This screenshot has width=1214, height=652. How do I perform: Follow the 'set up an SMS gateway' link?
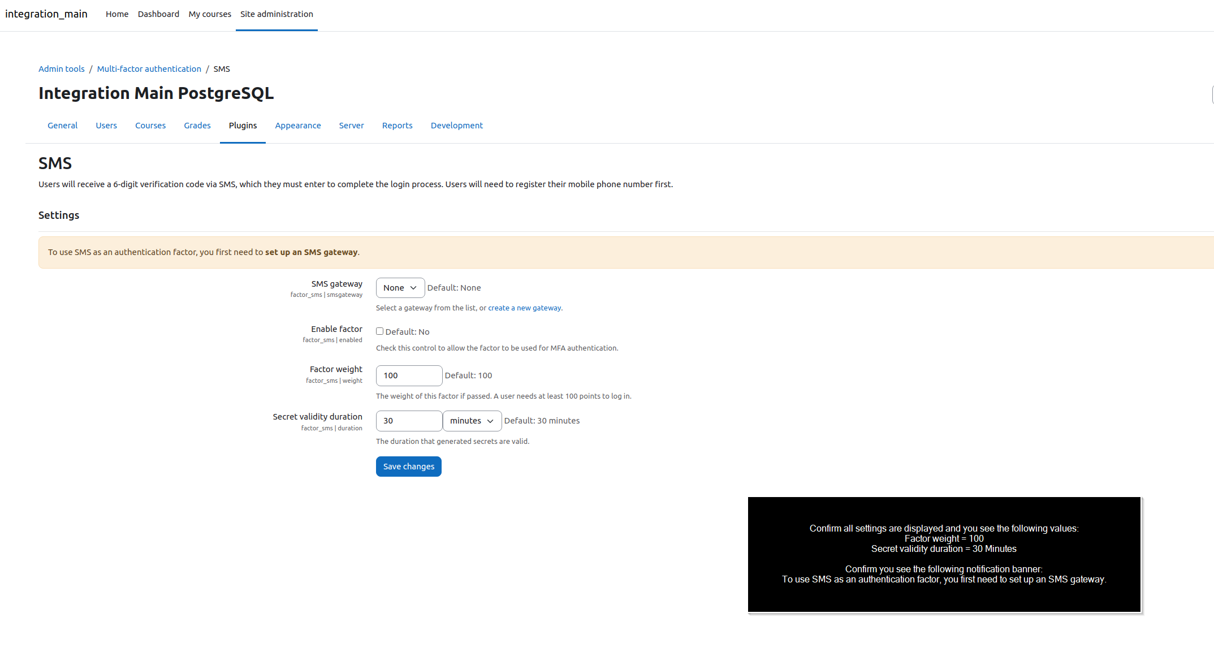click(x=311, y=252)
